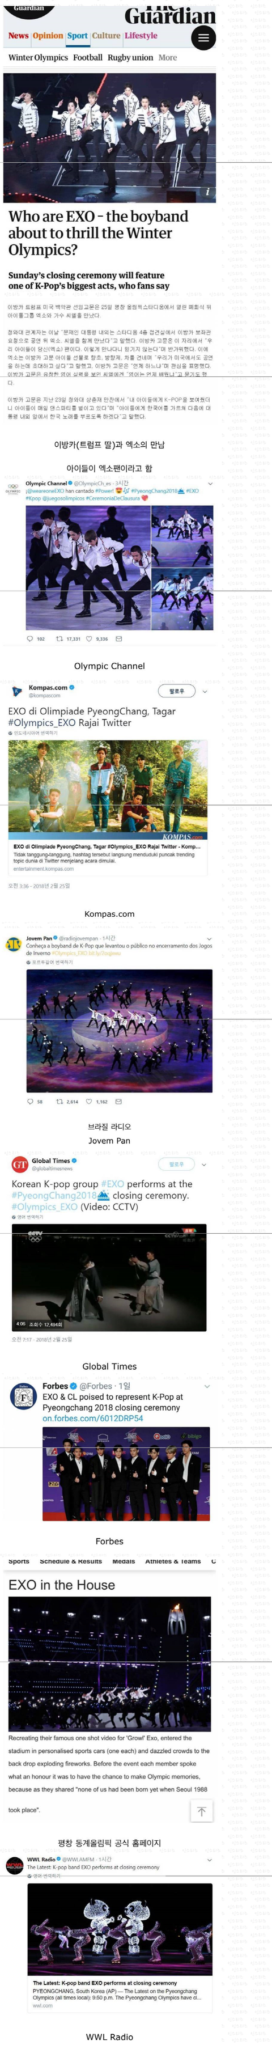
Task: Select the Lifestyle section tab
Action: [x=141, y=36]
